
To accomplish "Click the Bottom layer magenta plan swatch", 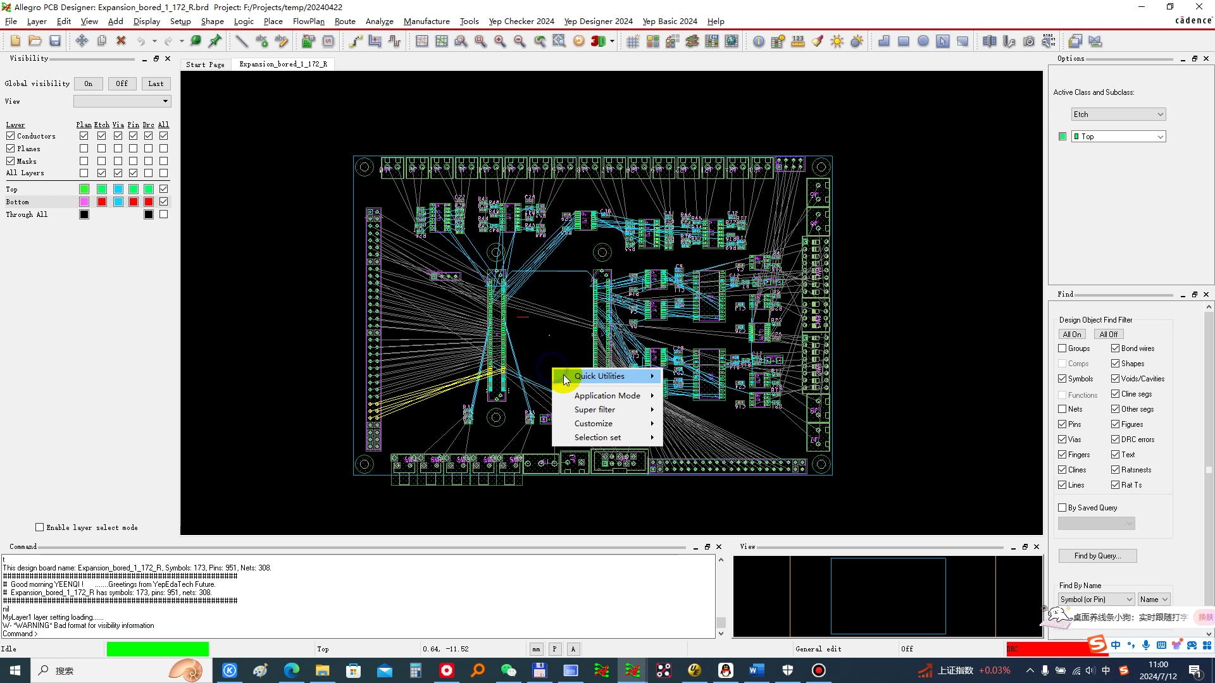I will (84, 202).
